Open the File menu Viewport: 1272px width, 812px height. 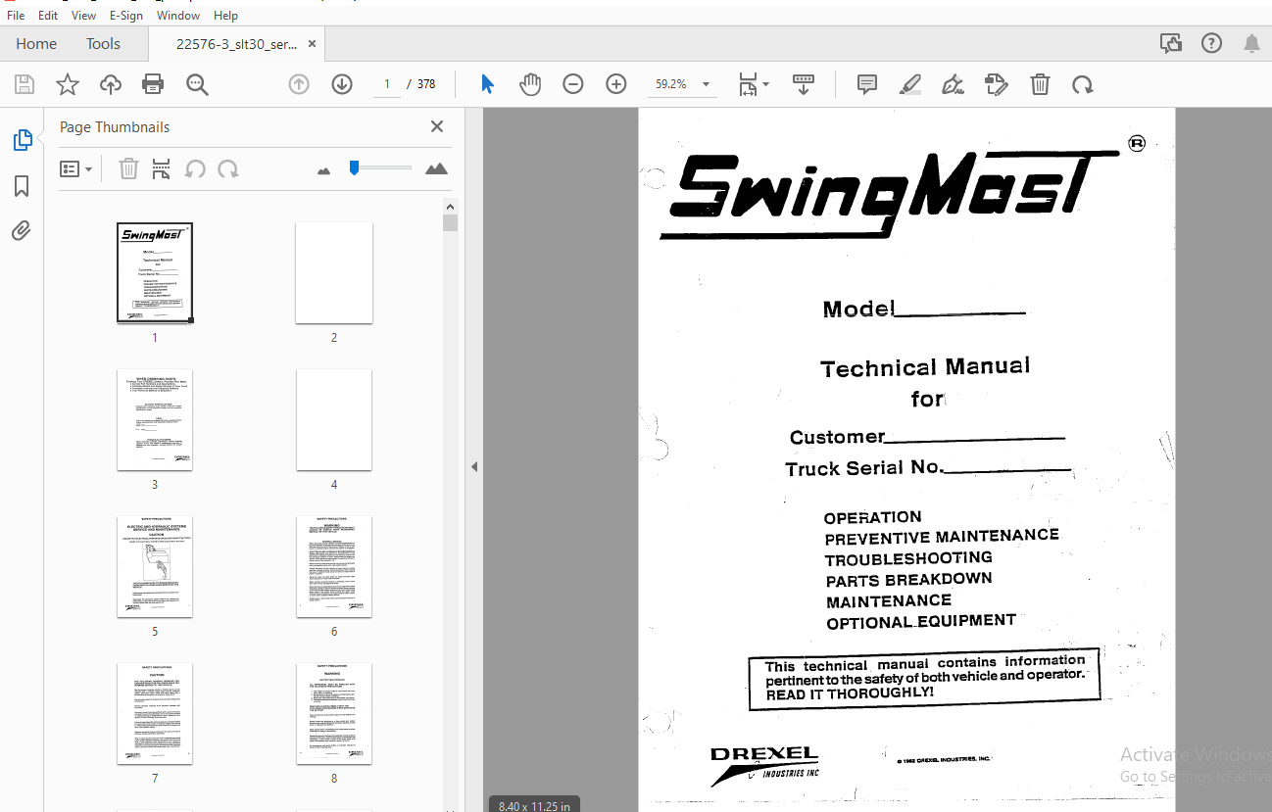pyautogui.click(x=16, y=16)
